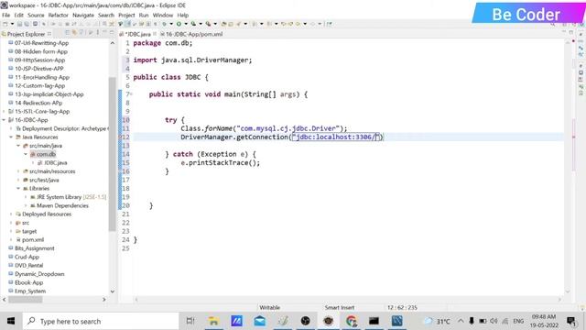The image size is (586, 330).
Task: Show hidden system tray icons
Action: pos(461,321)
